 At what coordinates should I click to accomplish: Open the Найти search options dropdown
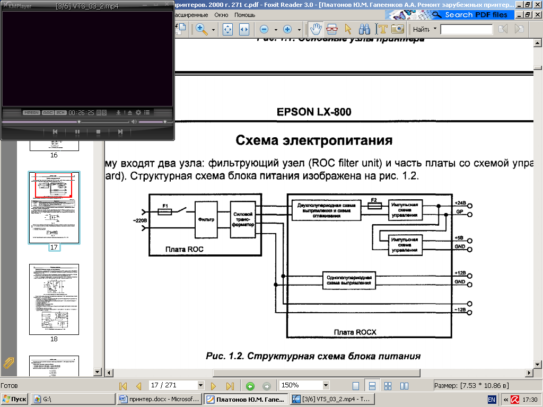pyautogui.click(x=435, y=29)
